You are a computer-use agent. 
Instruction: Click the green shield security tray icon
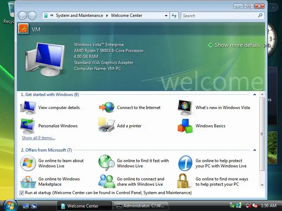[232, 205]
